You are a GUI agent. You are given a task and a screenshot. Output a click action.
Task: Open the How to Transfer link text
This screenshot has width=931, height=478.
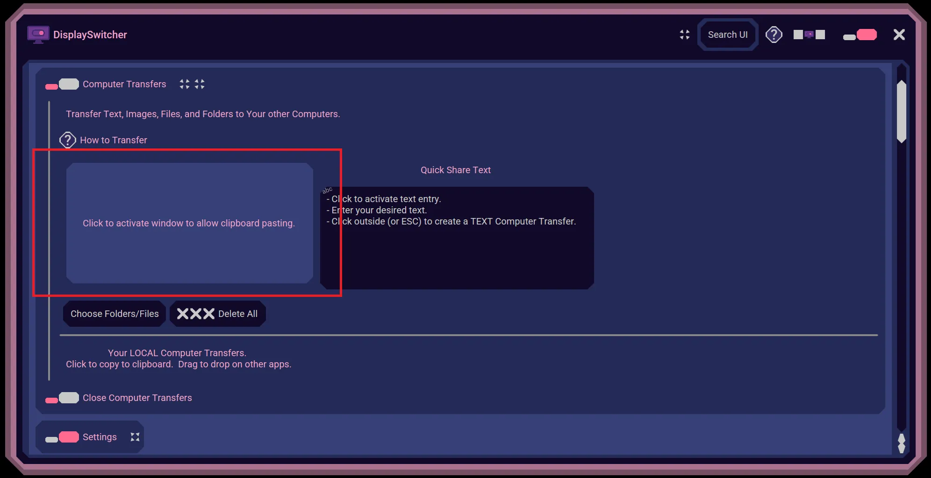114,140
